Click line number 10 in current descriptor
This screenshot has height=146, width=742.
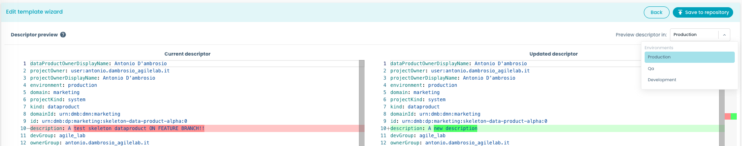[x=23, y=128]
